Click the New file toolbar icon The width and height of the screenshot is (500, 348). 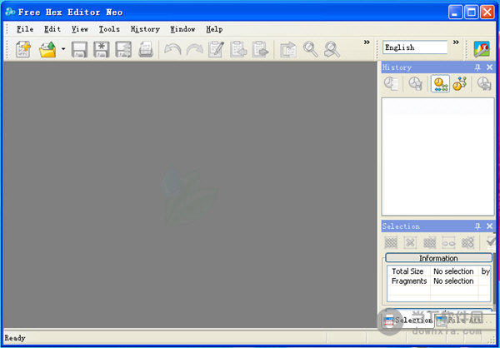pyautogui.click(x=23, y=50)
